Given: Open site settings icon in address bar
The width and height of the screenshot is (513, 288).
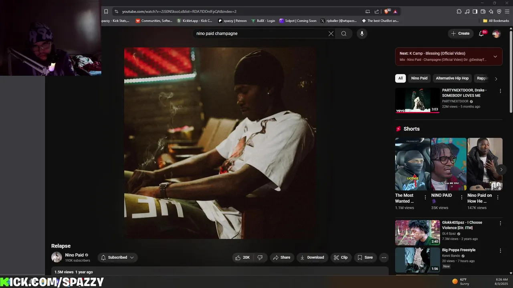Looking at the screenshot, I should click(x=116, y=12).
